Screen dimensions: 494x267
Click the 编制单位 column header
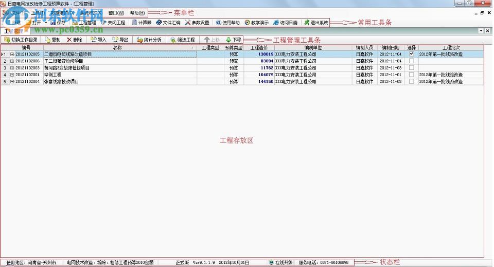pyautogui.click(x=313, y=47)
